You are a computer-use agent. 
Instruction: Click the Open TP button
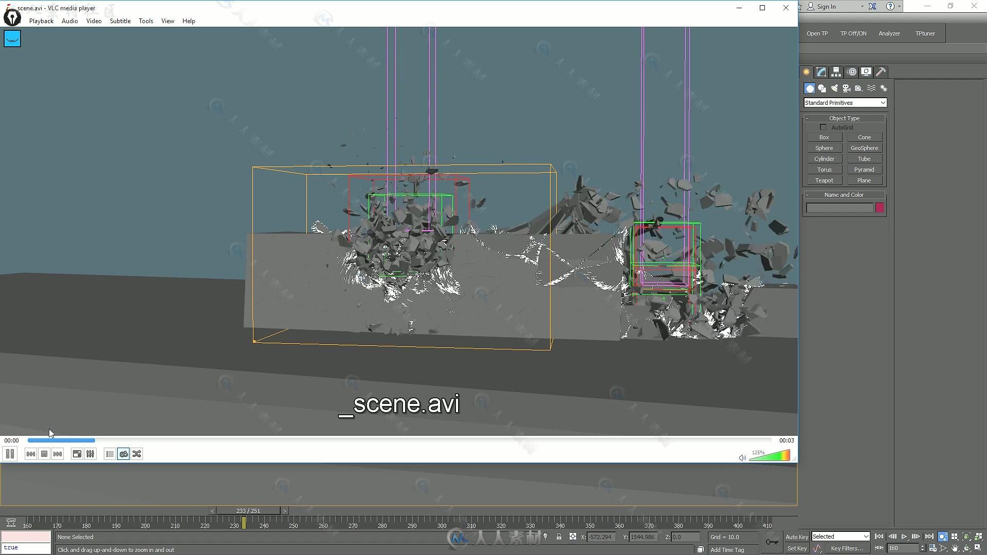point(817,32)
